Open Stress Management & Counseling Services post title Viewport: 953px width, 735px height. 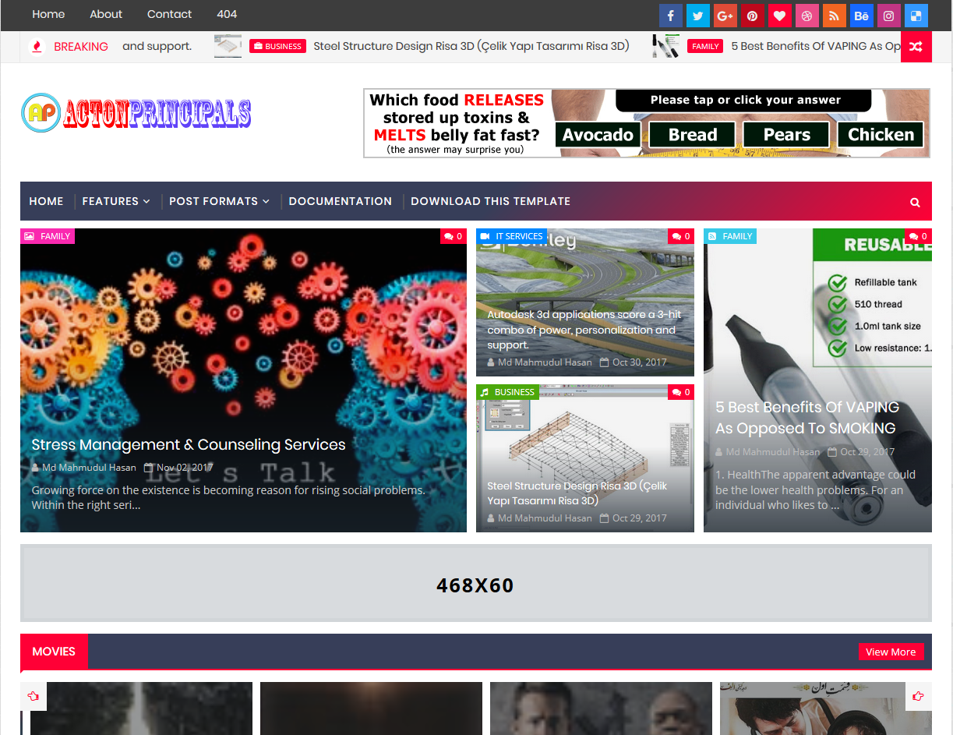(x=189, y=445)
